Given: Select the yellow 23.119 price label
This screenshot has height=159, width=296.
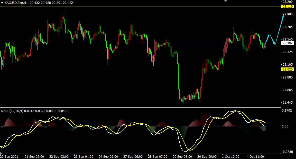Looking at the screenshot, I should (x=287, y=6).
